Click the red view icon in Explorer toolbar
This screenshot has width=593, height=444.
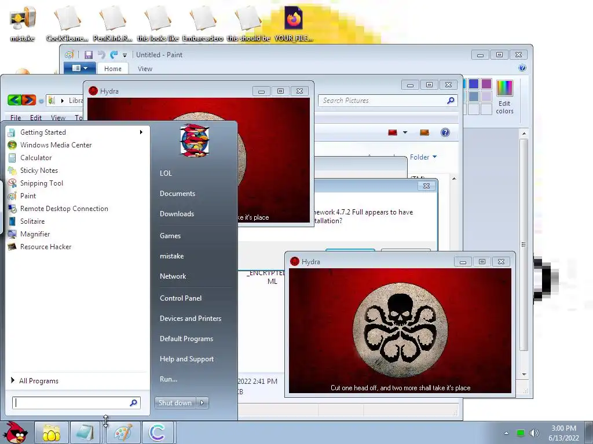point(393,132)
